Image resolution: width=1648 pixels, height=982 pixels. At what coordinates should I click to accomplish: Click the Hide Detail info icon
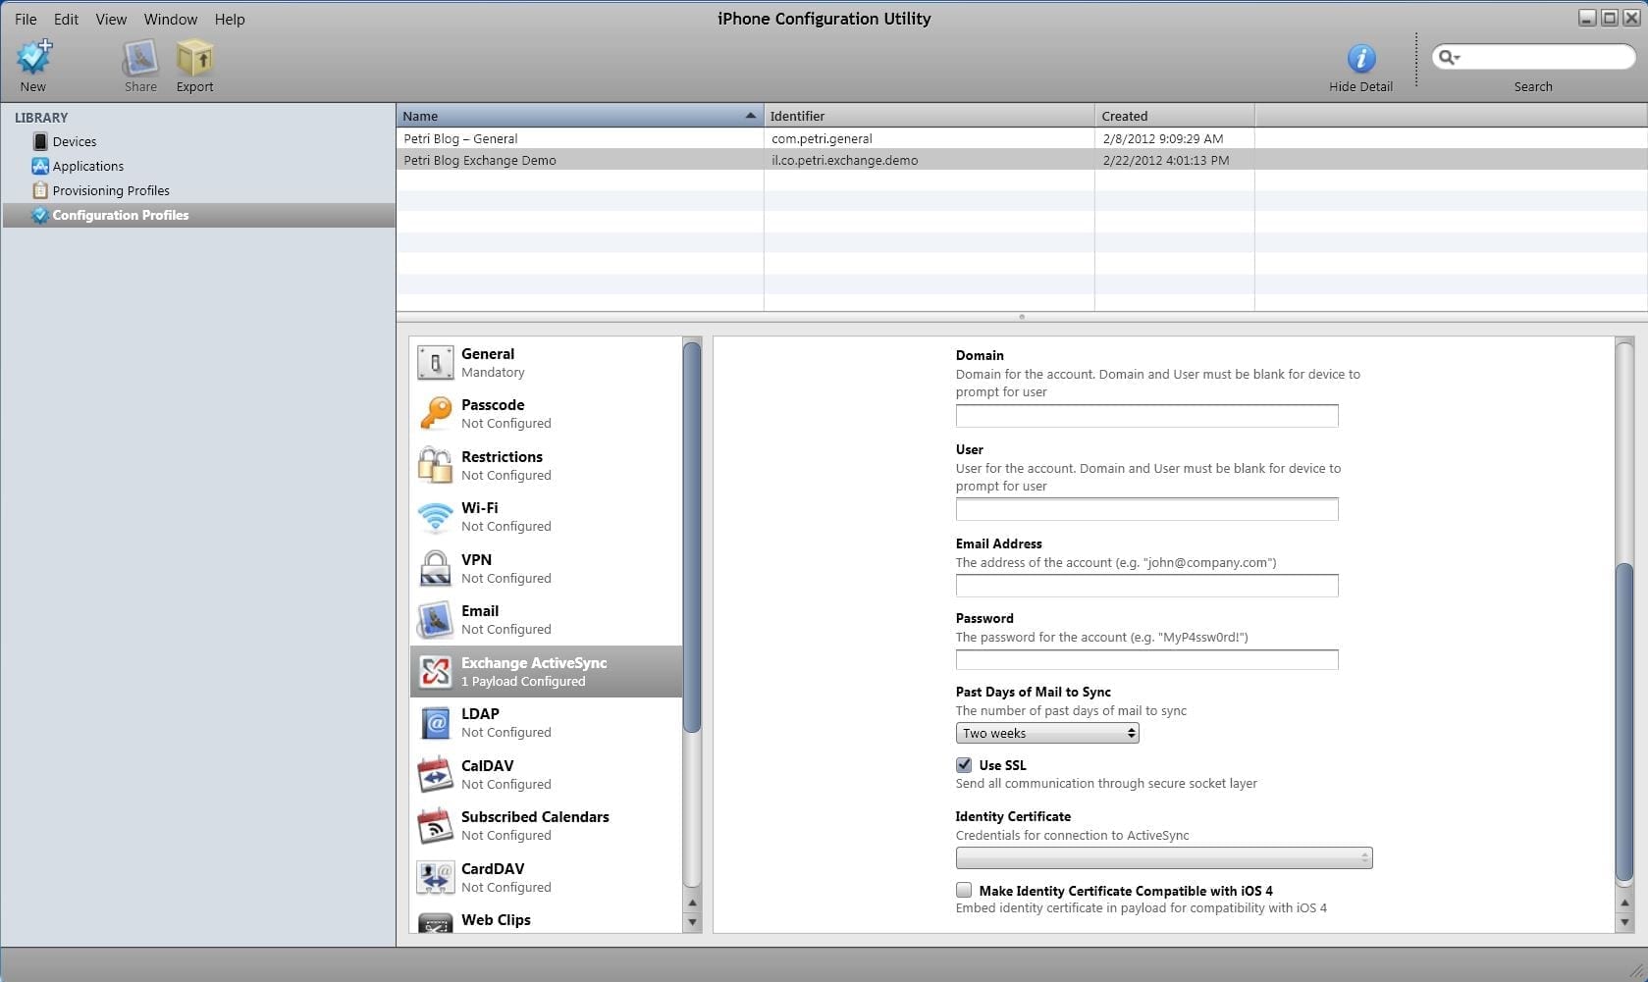click(1361, 59)
